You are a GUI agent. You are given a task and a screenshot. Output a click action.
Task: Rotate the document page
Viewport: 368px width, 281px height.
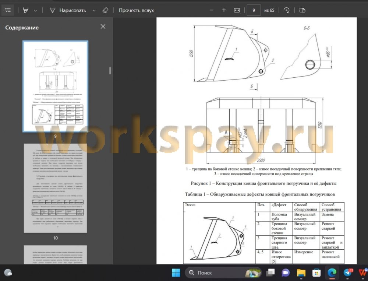pyautogui.click(x=286, y=10)
